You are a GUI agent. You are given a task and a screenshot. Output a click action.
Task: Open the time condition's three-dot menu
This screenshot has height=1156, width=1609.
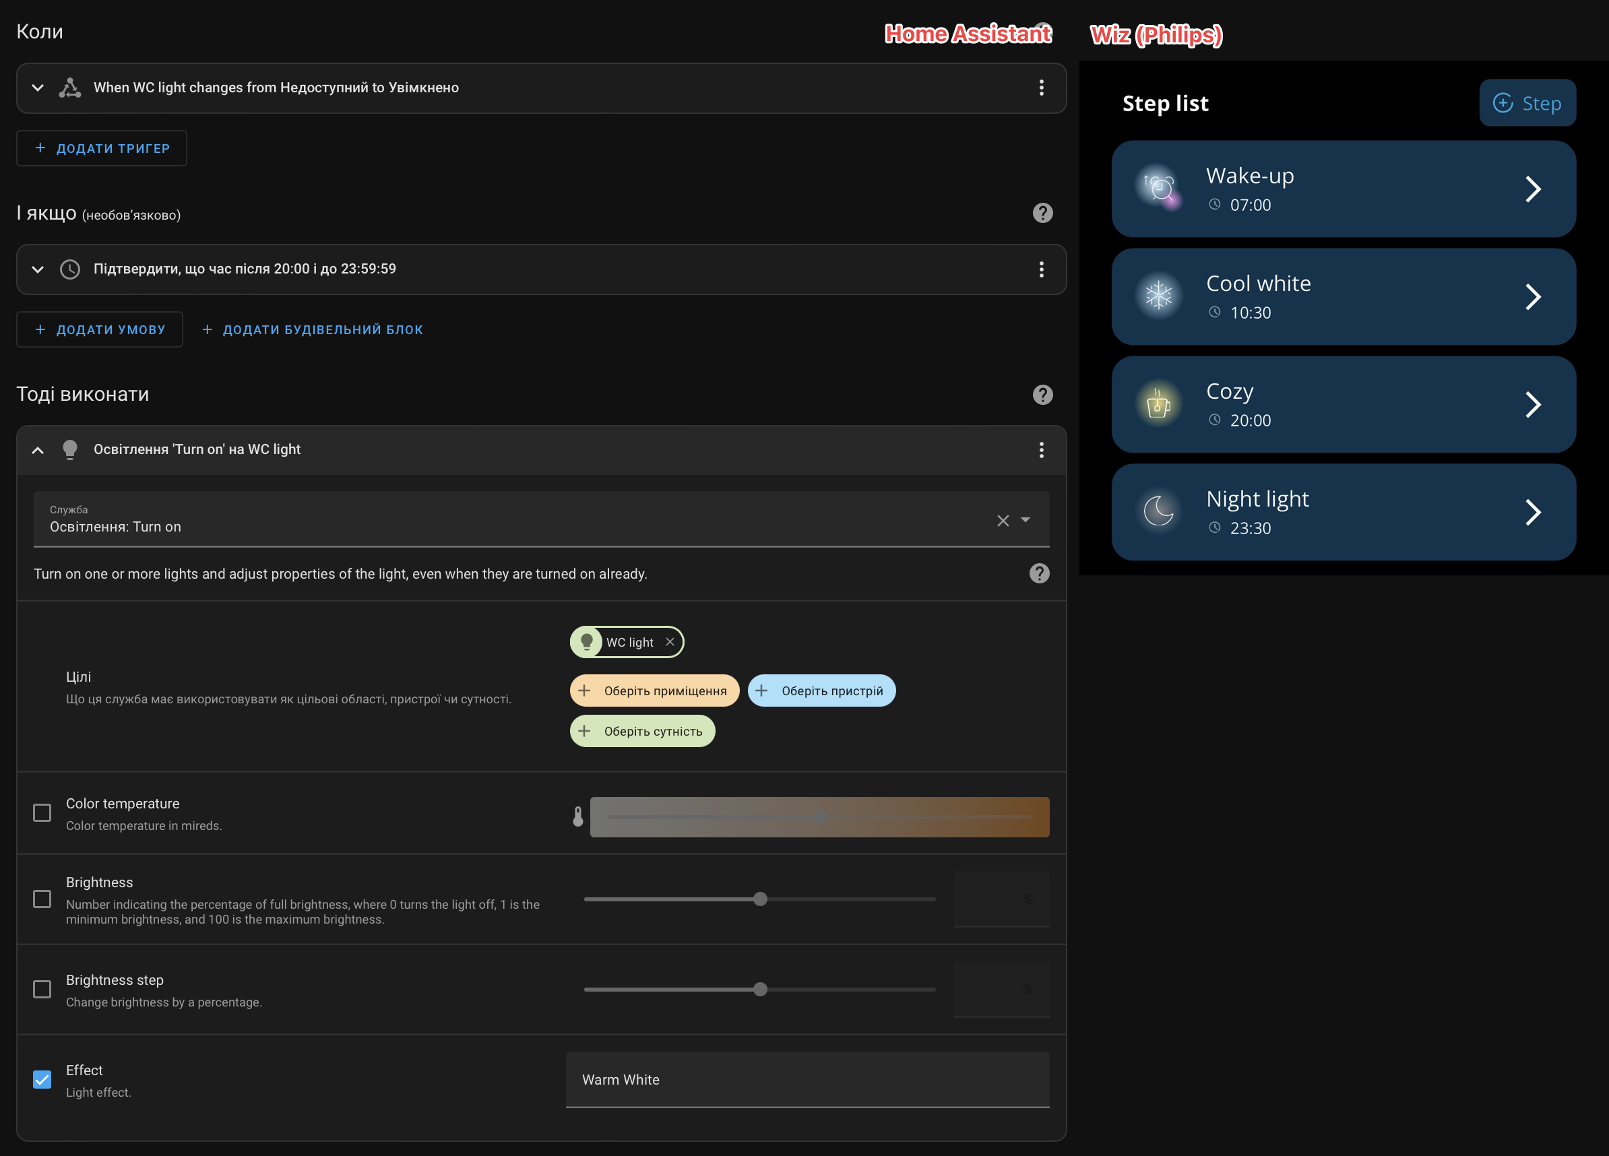point(1041,269)
